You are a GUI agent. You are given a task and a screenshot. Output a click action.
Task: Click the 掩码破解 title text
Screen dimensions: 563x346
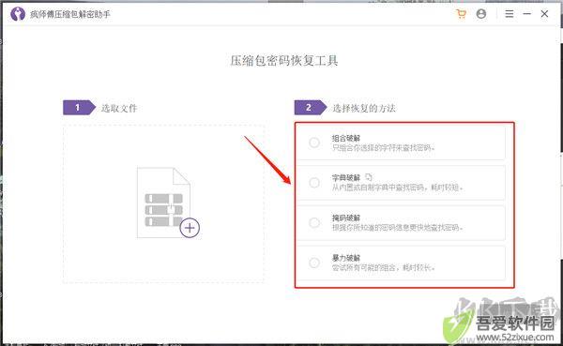[x=346, y=218]
